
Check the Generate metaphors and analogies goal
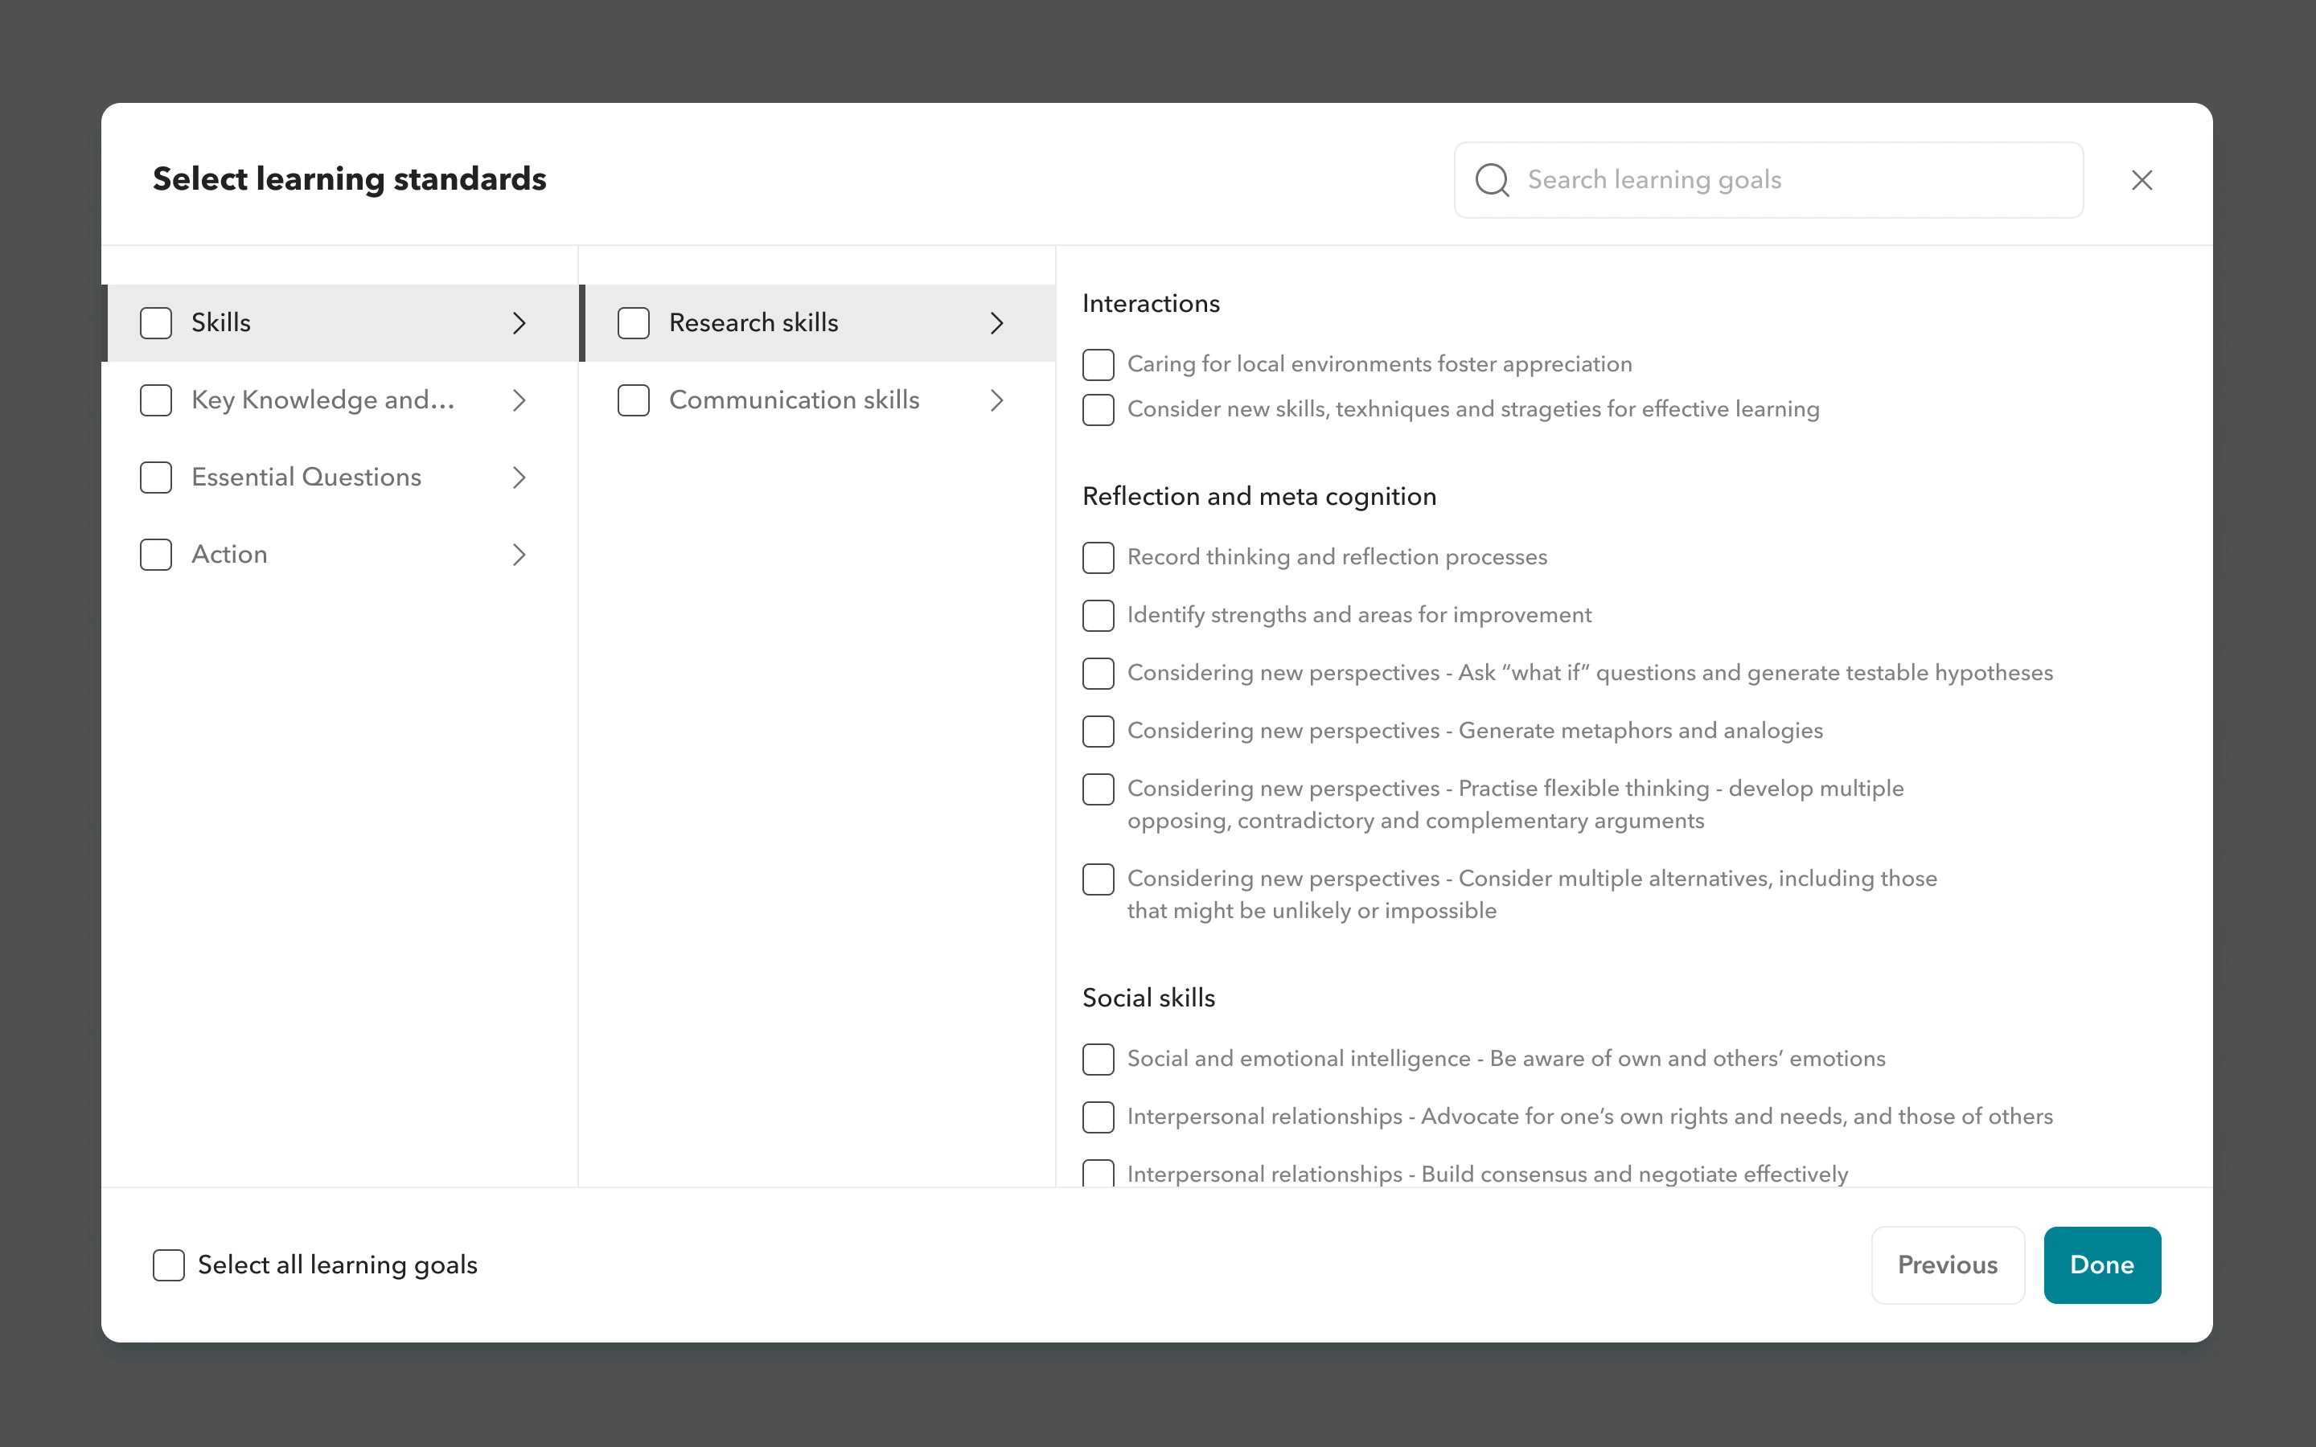[1098, 732]
